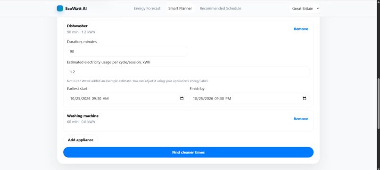Click the 'Not sure?' hint text
This screenshot has height=170, width=380.
[x=138, y=81]
